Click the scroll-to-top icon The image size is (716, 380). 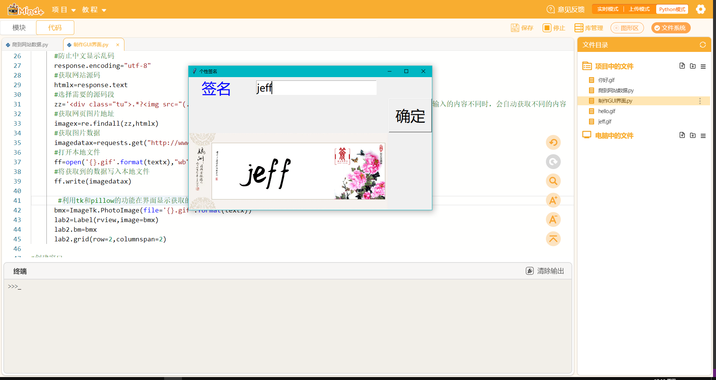click(553, 239)
